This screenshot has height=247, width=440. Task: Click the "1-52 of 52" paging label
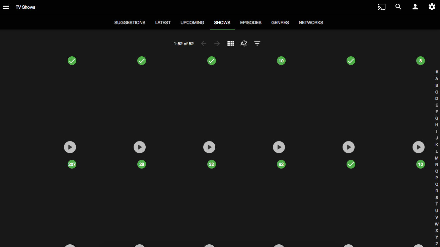point(184,44)
